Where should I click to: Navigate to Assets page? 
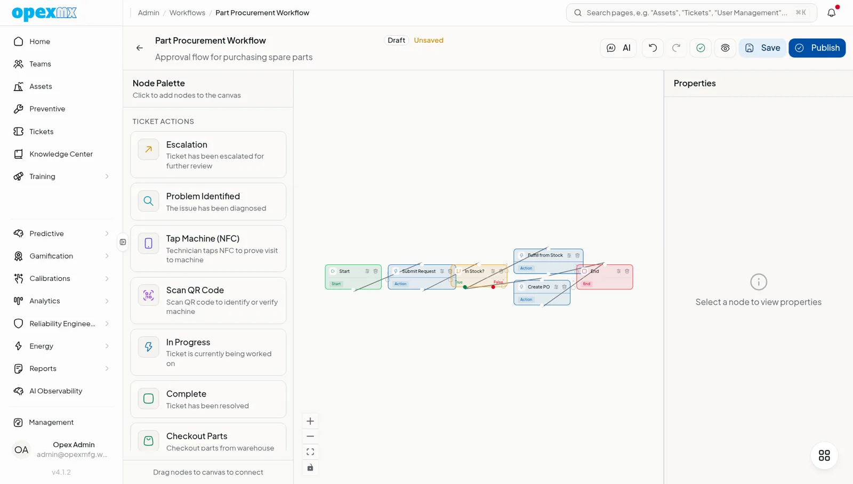(x=61, y=86)
